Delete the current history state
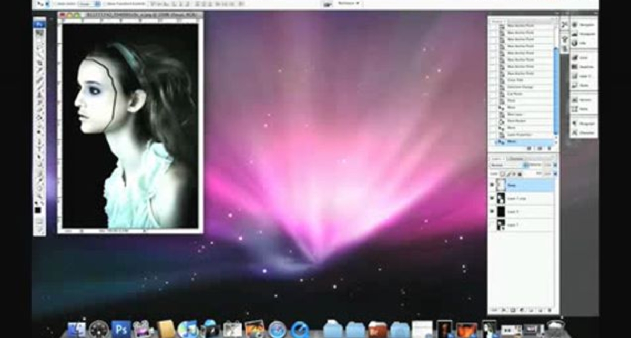 (x=551, y=149)
